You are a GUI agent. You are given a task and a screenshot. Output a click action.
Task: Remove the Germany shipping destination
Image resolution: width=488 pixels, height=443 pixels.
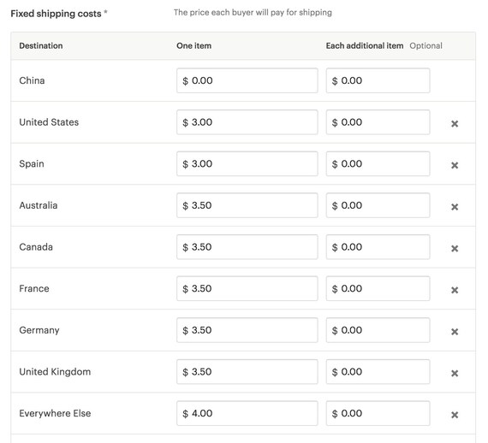click(455, 332)
